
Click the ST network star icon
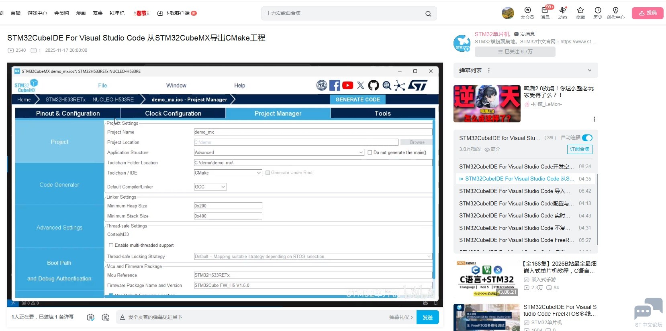click(400, 85)
